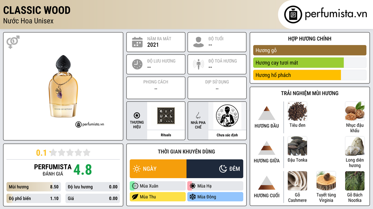Click the Chưa xác định perfumer label
The image size is (373, 209).
coord(227,135)
